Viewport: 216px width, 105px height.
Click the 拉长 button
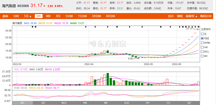(x=171, y=16)
